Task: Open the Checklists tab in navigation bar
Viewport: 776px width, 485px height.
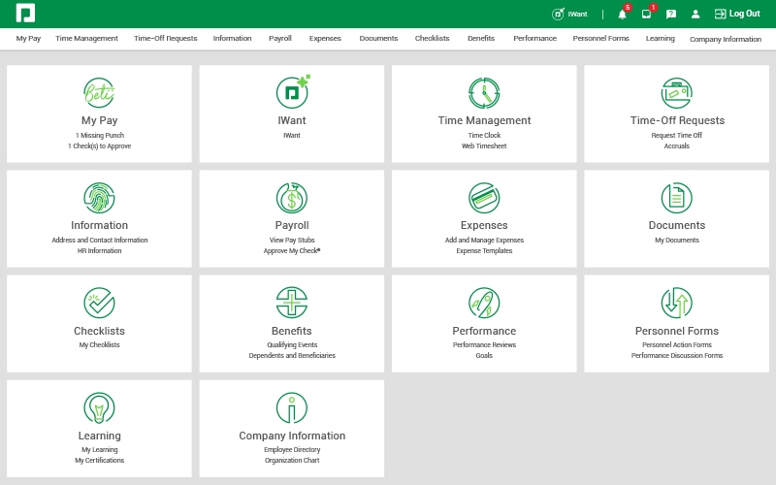Action: coord(432,39)
